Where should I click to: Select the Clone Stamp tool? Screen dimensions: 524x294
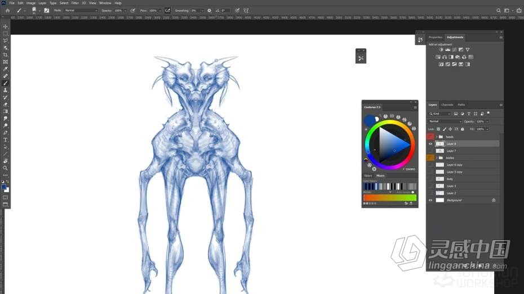pos(5,91)
